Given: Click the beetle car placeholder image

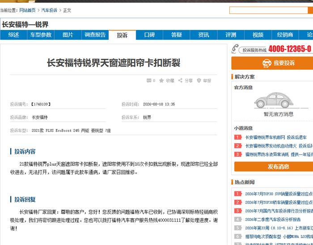Looking at the screenshot, I should tap(274, 100).
